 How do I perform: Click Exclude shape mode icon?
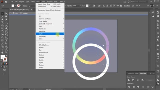[142, 80]
